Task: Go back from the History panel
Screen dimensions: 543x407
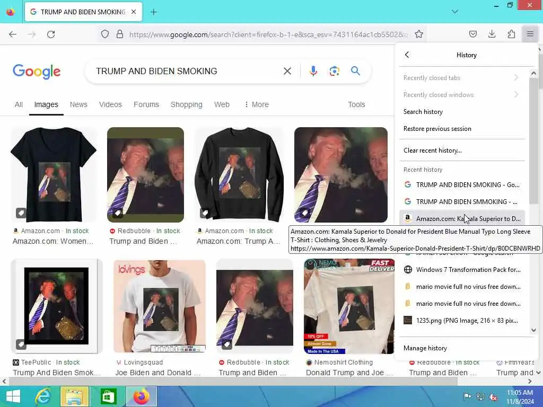Action: [407, 55]
